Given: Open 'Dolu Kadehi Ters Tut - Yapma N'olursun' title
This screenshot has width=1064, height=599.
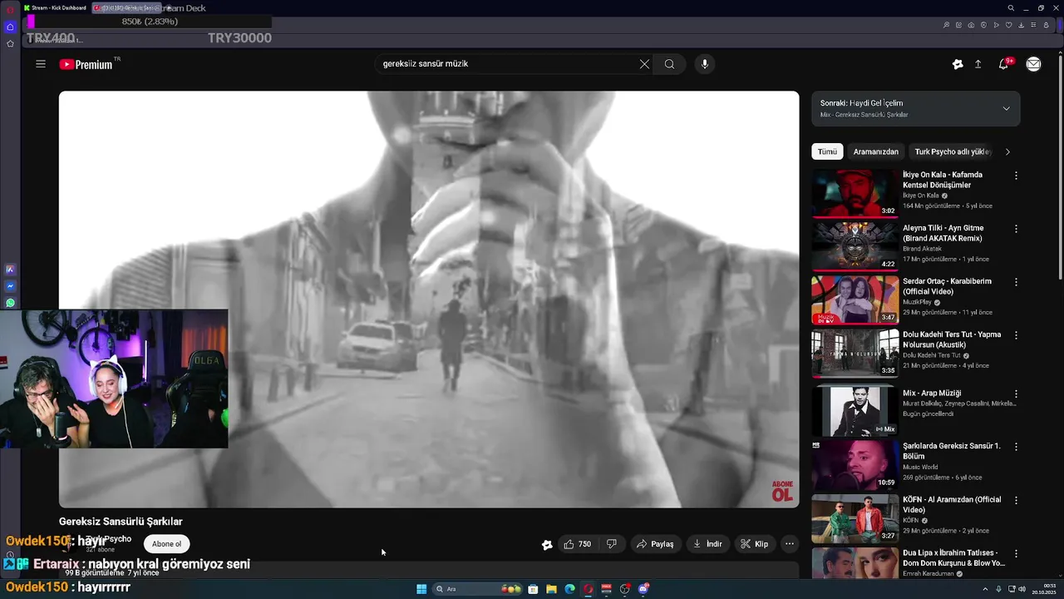Looking at the screenshot, I should coord(952,339).
